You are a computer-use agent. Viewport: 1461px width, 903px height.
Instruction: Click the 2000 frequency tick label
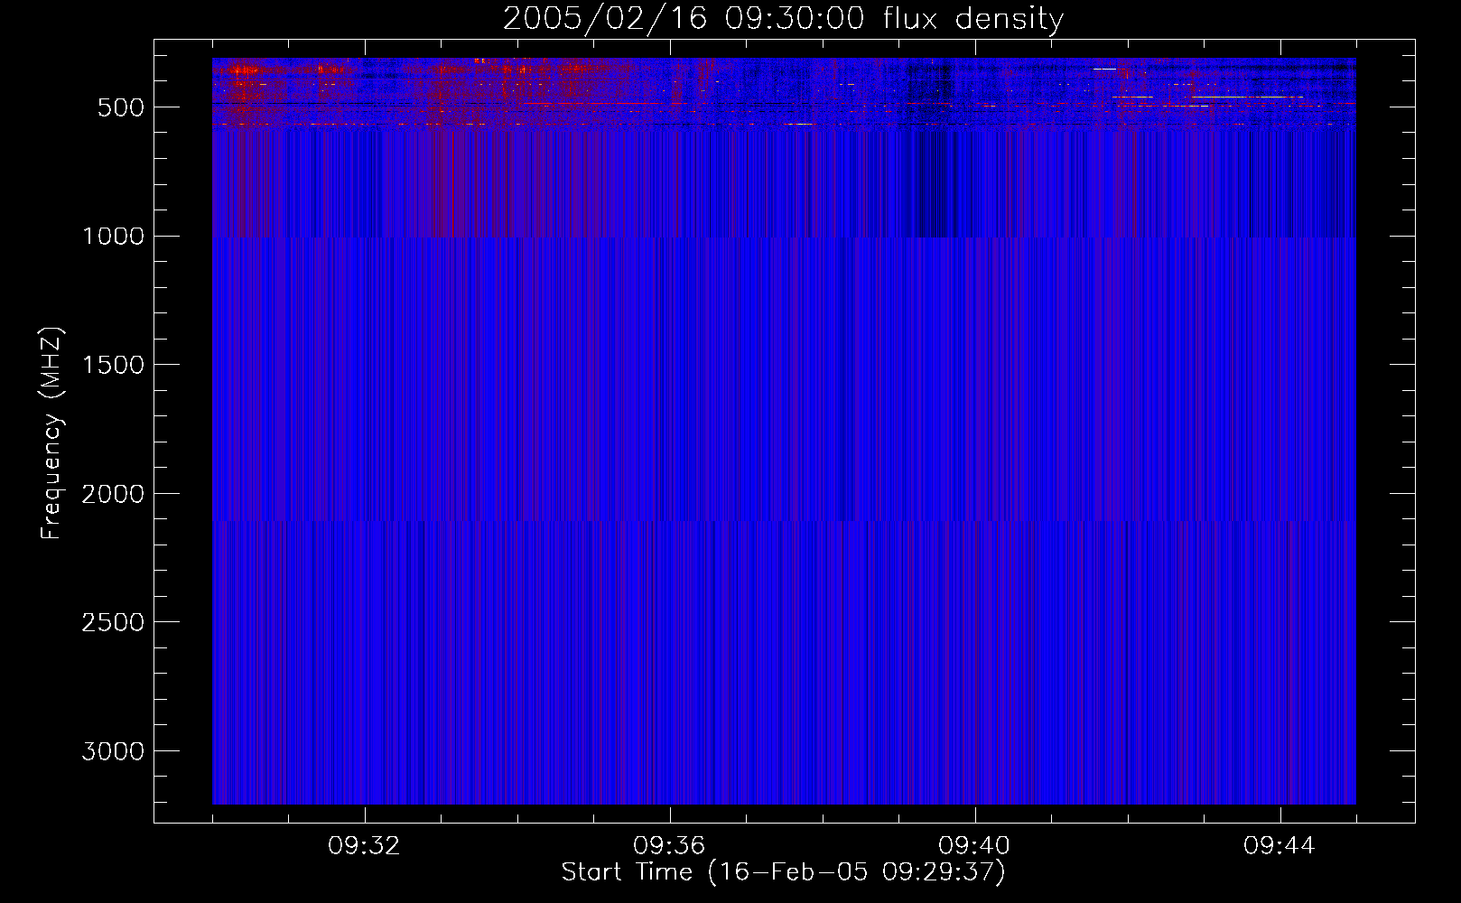(113, 494)
